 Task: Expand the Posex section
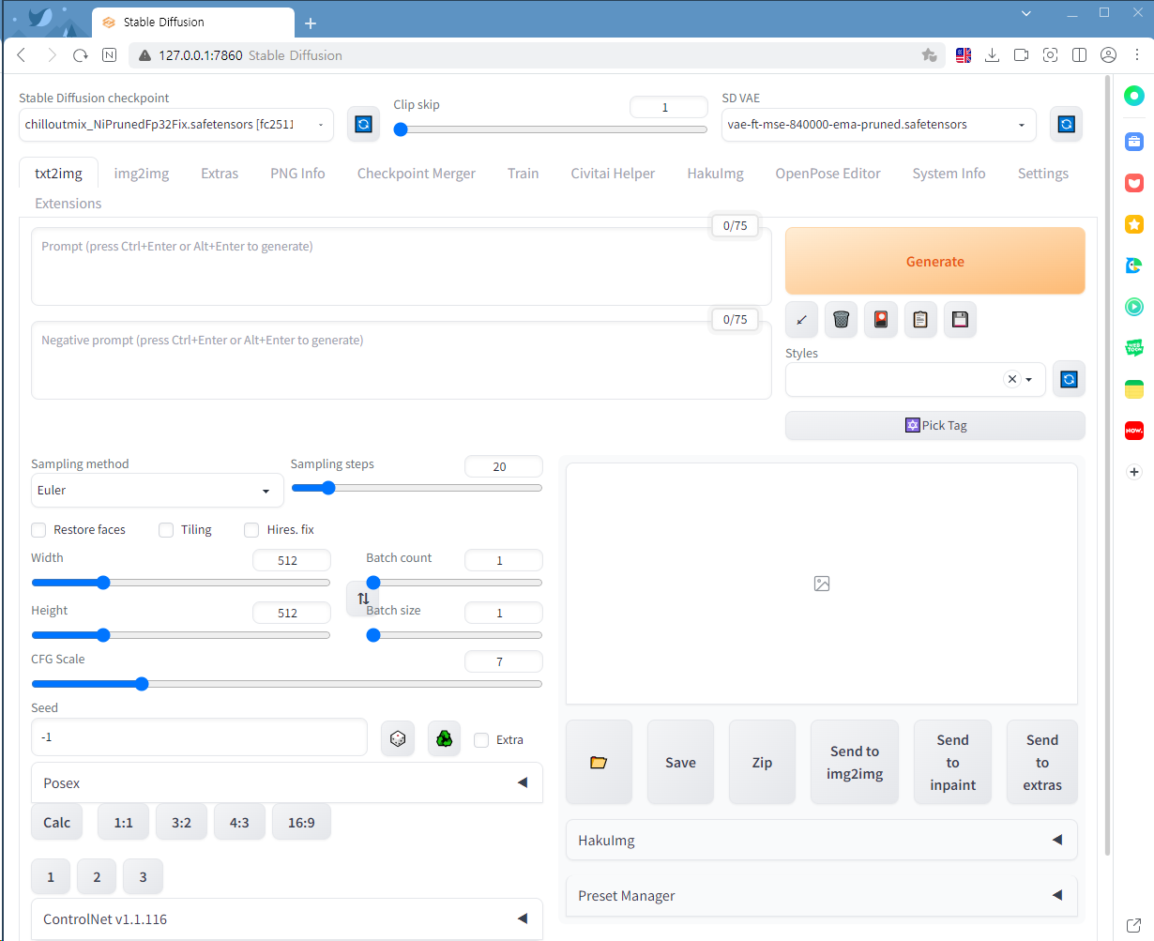287,783
